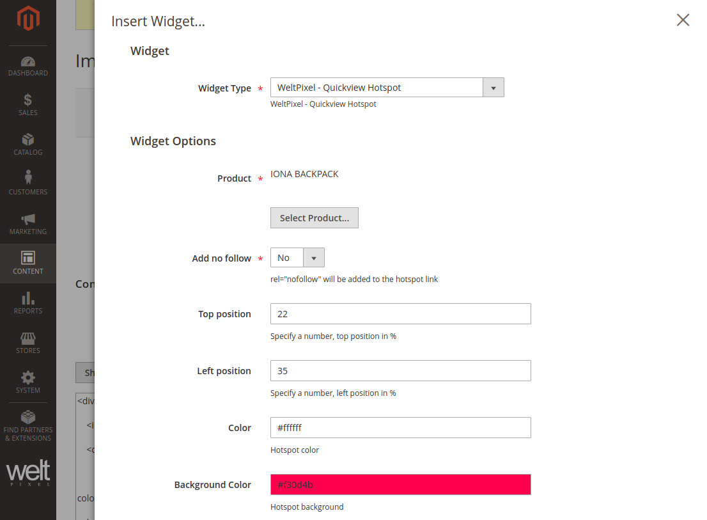Viewport: 707px width, 520px height.
Task: Open Find Partners & Extensions icon
Action: pos(27,417)
